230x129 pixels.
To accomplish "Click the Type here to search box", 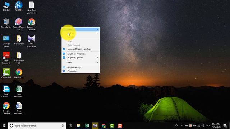I will pos(37,126).
